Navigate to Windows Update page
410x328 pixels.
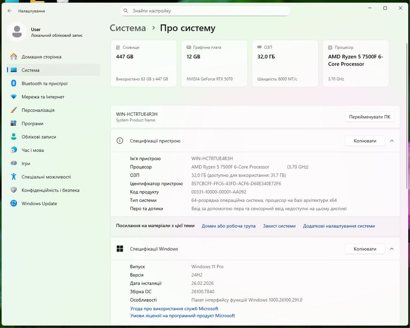point(53,203)
